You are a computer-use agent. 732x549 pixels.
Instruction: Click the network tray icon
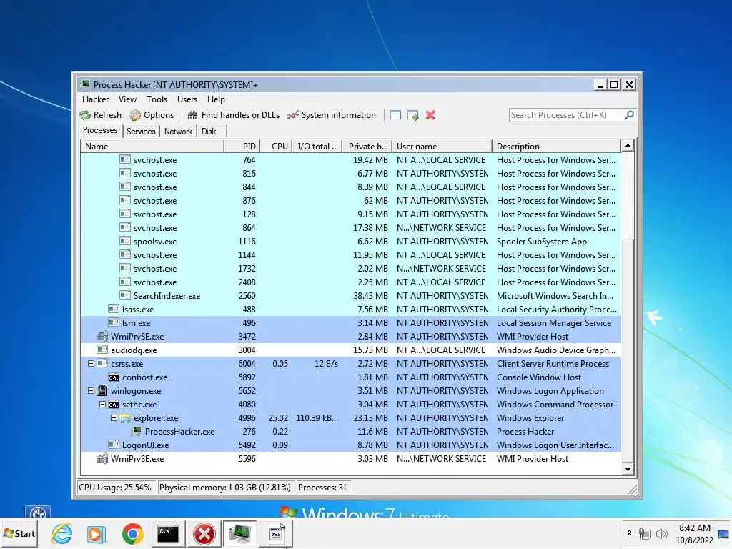645,533
